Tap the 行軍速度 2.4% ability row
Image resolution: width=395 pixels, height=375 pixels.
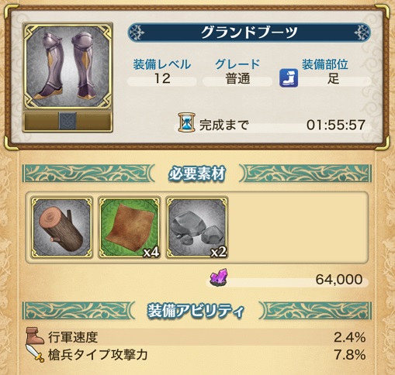click(196, 337)
